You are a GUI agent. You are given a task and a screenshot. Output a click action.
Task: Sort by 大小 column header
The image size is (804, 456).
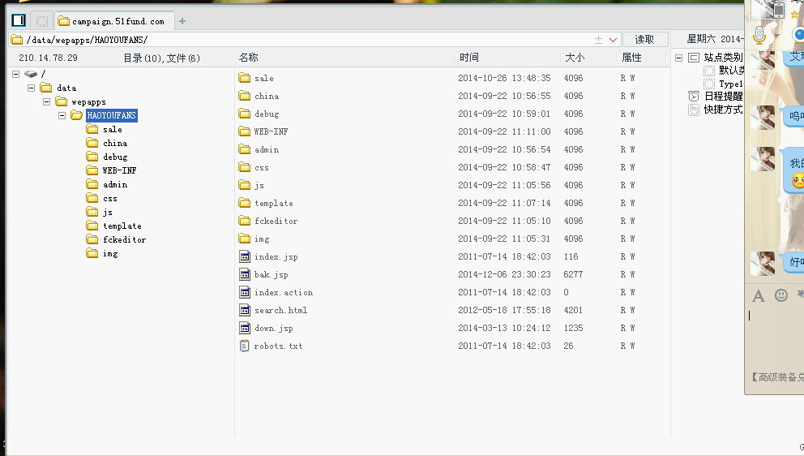pyautogui.click(x=575, y=58)
